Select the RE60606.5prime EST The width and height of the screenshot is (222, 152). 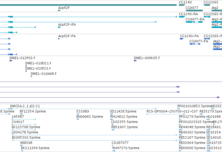tap(180, 151)
